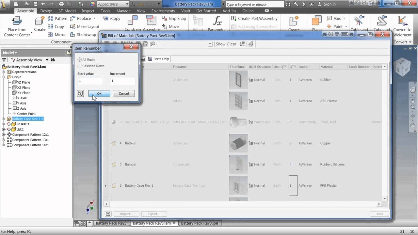Click the Find binoculars icon in browser
This screenshot has width=418, height=235.
53,60
